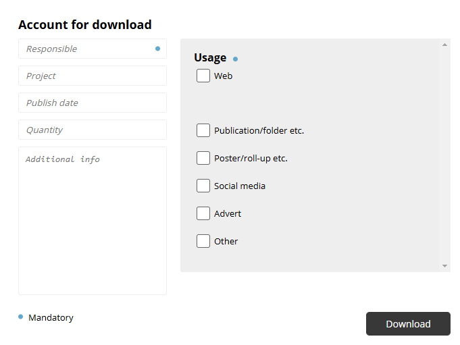Click the Social media label text
Viewport: 460px width, 345px height.
pyautogui.click(x=240, y=186)
